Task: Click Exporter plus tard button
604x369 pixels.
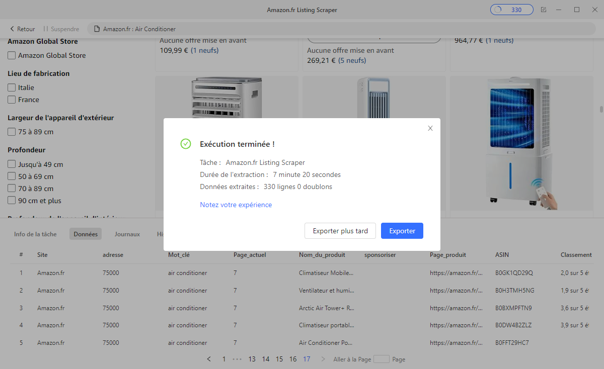Action: (x=340, y=231)
